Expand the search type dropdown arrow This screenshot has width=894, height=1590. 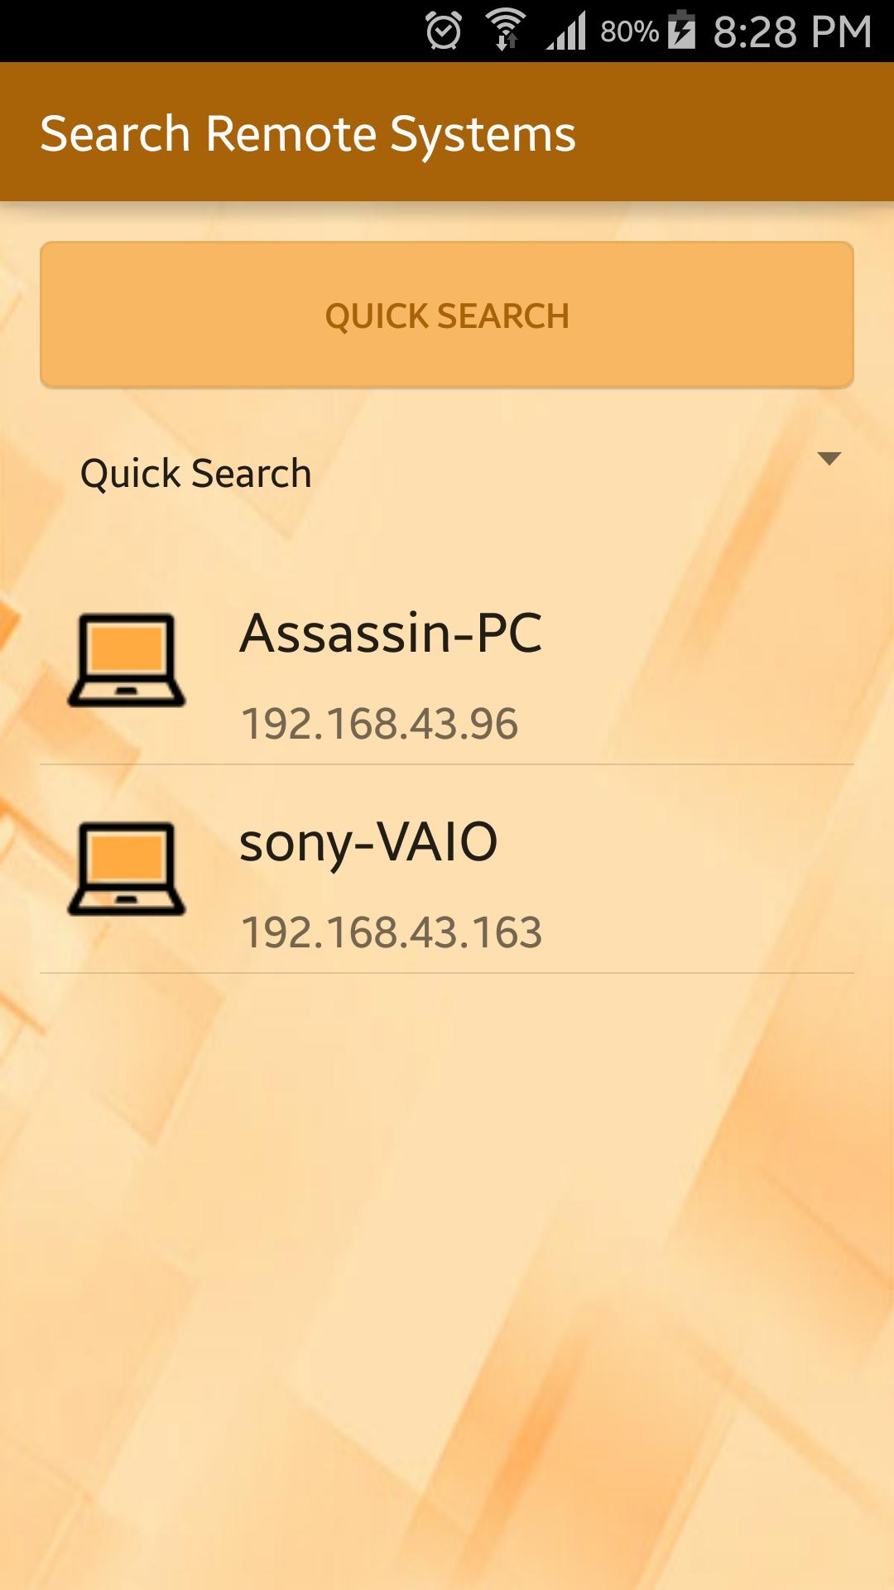coord(829,459)
